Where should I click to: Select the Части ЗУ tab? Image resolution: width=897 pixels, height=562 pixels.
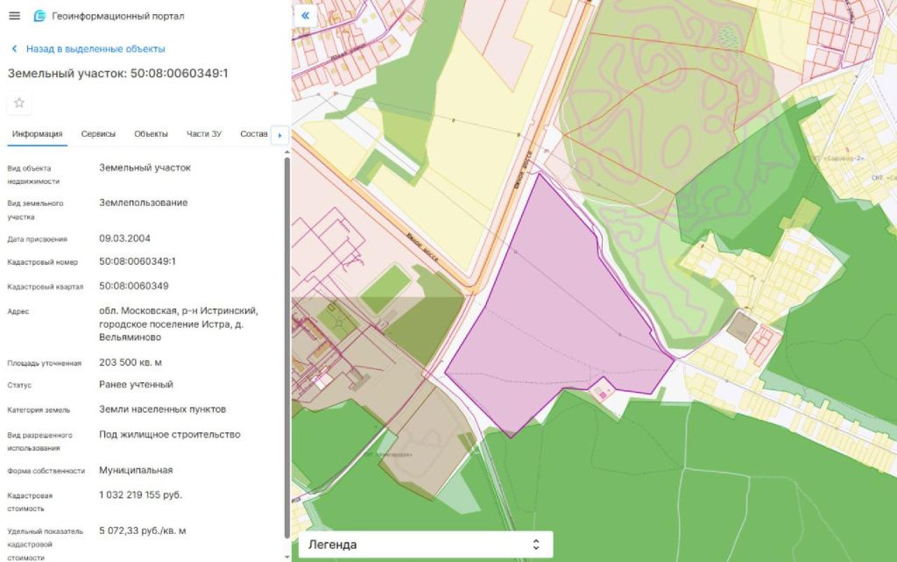[x=203, y=134]
